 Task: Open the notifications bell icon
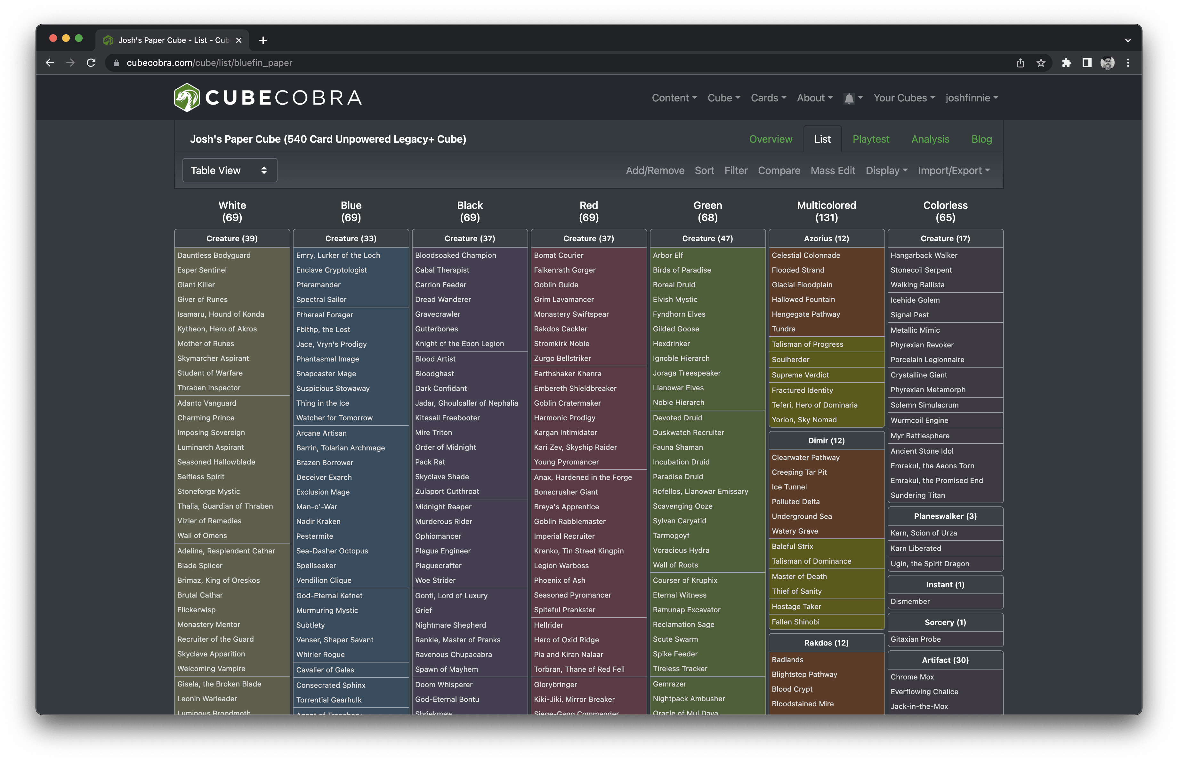(849, 99)
